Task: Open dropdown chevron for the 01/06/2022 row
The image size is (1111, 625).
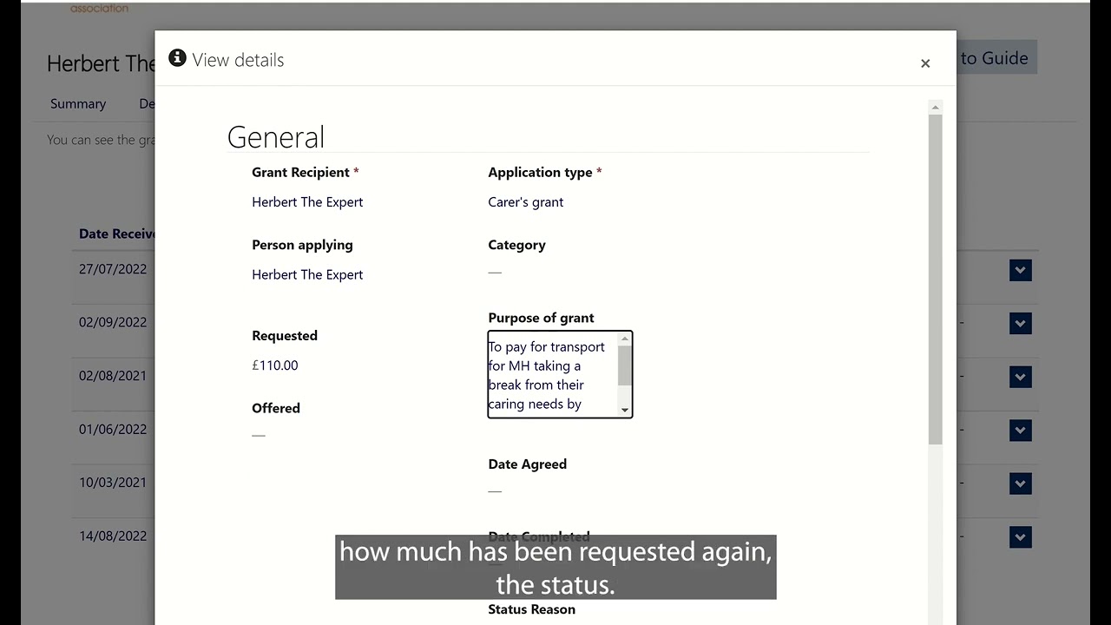Action: click(1020, 431)
